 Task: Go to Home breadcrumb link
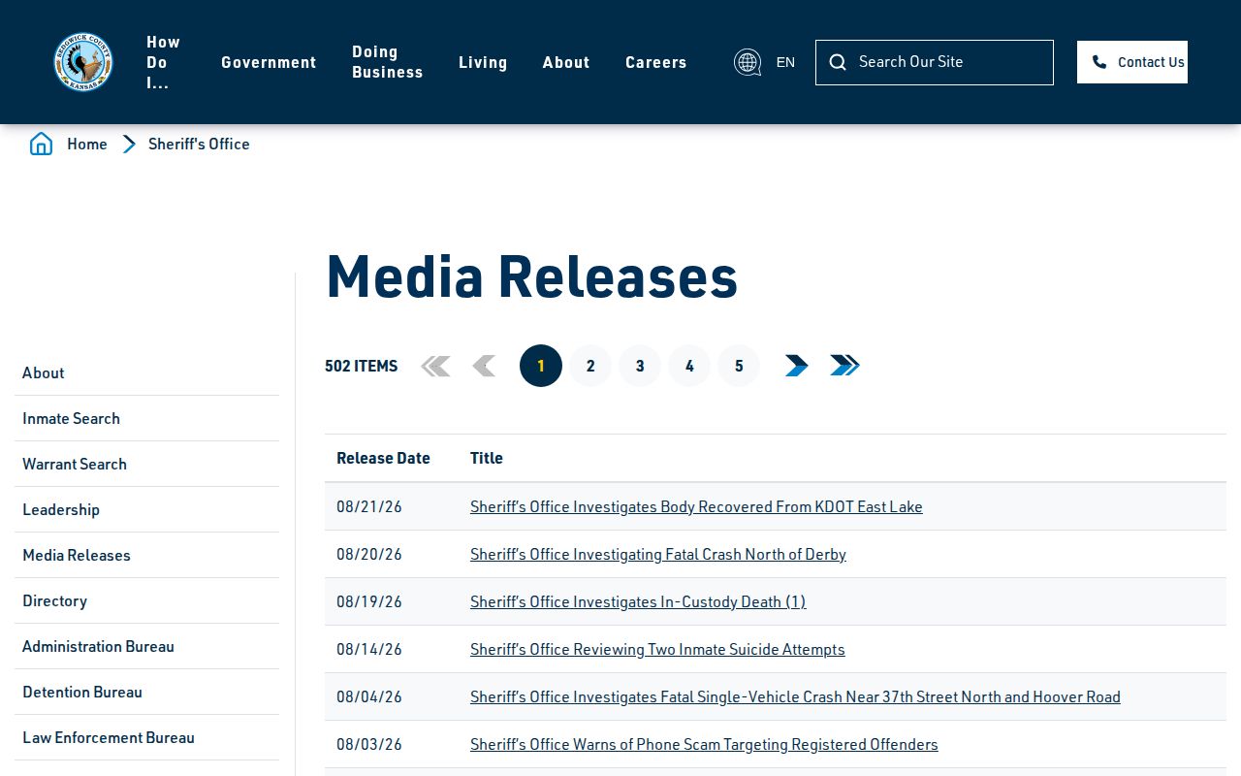tap(87, 144)
